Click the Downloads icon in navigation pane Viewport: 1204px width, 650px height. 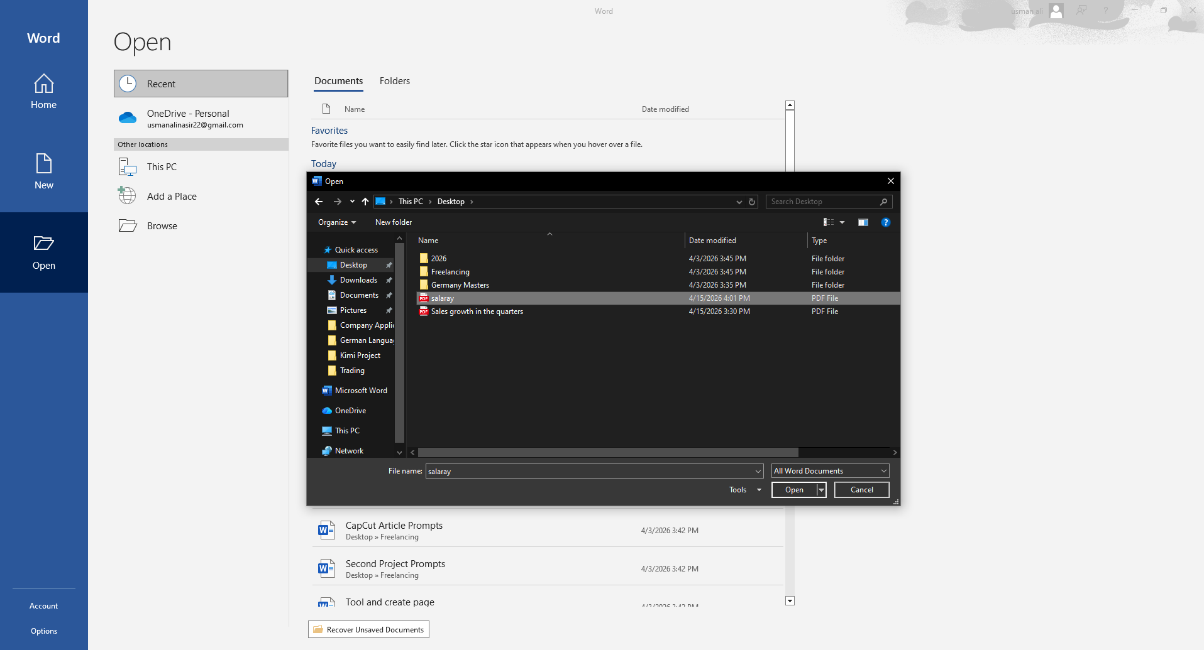pos(332,280)
